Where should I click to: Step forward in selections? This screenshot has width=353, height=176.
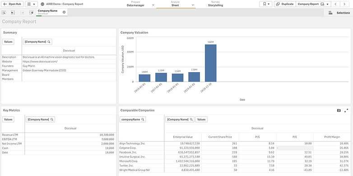(x=22, y=13)
